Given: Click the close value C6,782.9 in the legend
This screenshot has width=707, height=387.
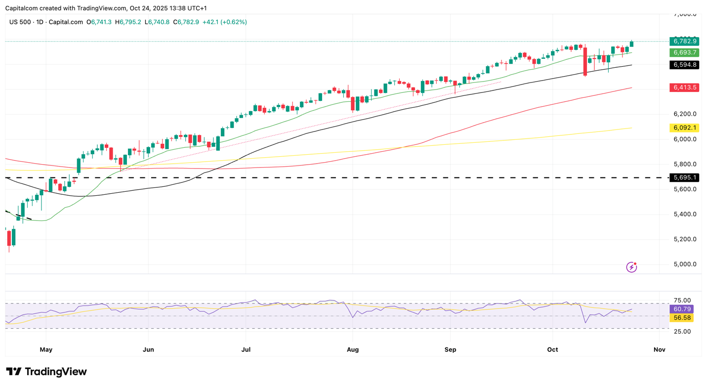Looking at the screenshot, I should pyautogui.click(x=186, y=22).
